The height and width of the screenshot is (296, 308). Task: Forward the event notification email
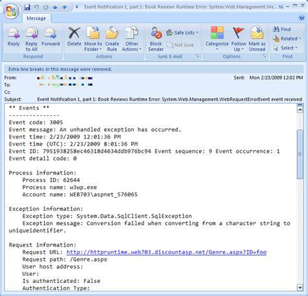pyautogui.click(x=51, y=37)
